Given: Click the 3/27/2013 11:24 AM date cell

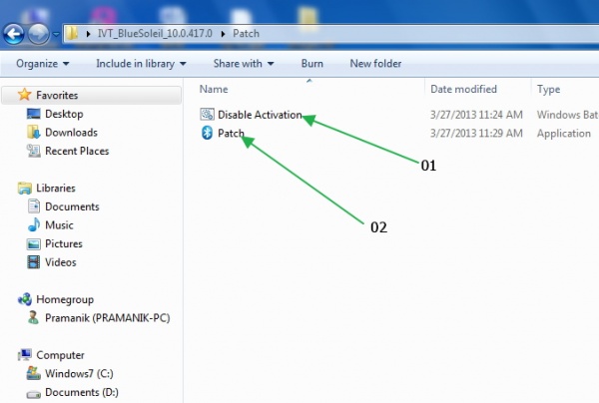Looking at the screenshot, I should [x=476, y=115].
